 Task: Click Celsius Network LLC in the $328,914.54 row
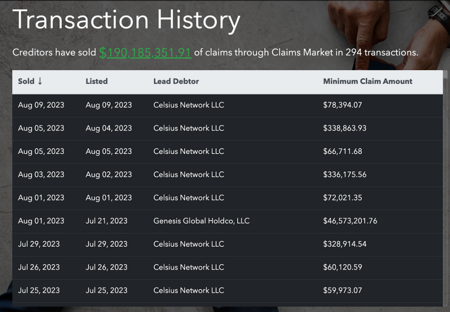click(188, 244)
